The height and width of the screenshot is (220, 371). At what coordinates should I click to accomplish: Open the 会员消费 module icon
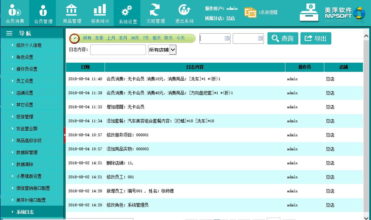click(x=15, y=11)
